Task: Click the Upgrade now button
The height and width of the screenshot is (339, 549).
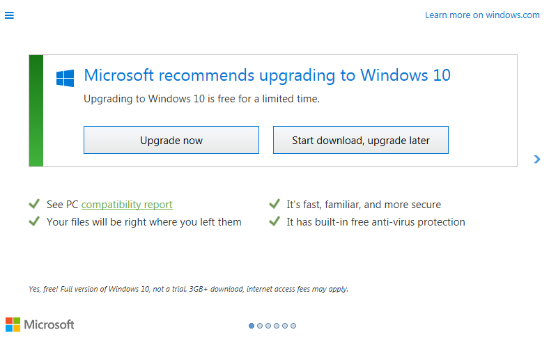Action: tap(171, 140)
